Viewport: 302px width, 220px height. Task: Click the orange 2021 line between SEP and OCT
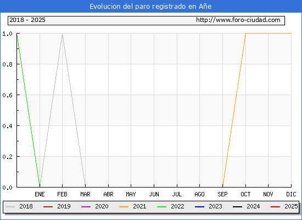(234, 110)
